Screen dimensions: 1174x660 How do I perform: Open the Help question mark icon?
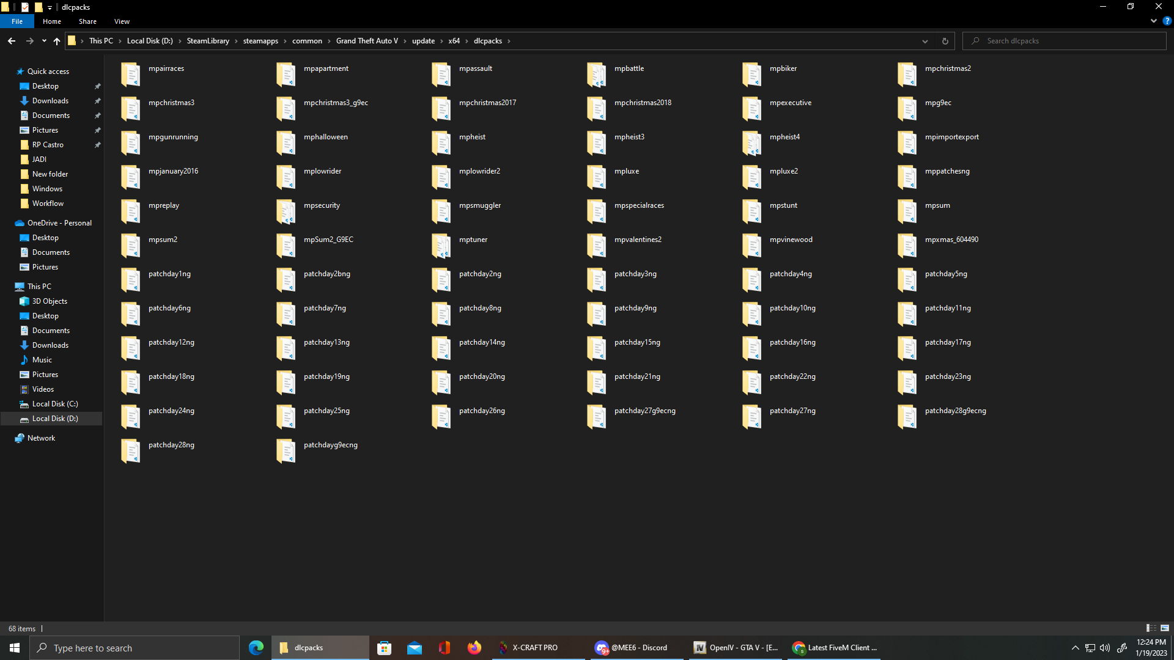coord(1167,21)
